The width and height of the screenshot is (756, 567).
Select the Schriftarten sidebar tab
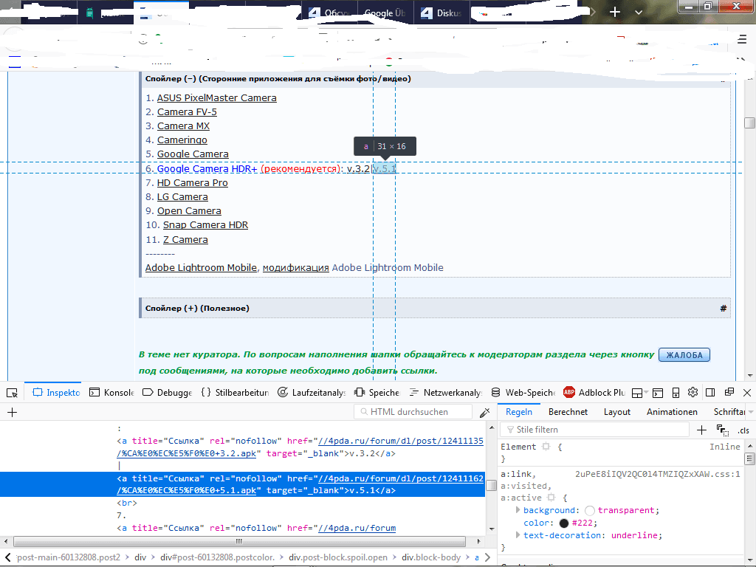pos(729,412)
